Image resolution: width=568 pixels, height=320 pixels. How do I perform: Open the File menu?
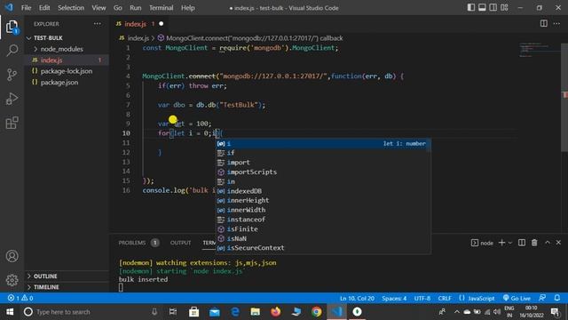point(26,8)
